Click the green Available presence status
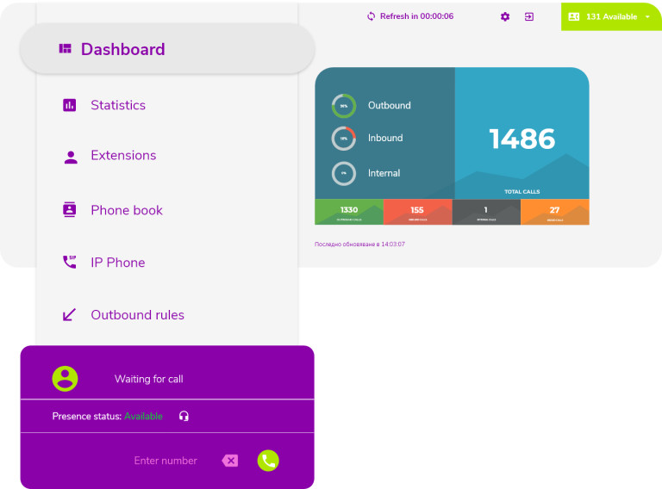The width and height of the screenshot is (662, 489). [x=143, y=416]
